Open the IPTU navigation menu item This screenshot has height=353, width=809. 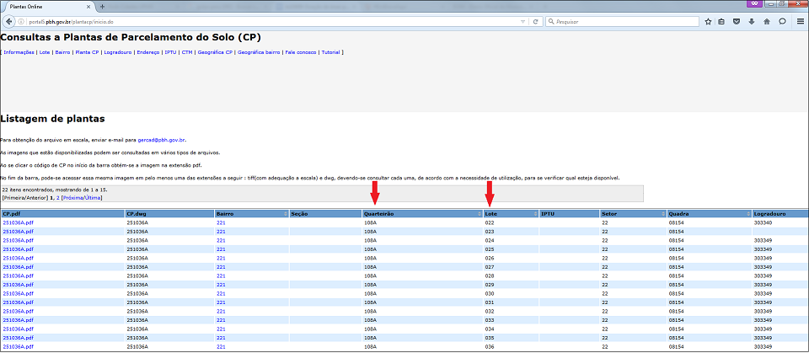click(170, 52)
